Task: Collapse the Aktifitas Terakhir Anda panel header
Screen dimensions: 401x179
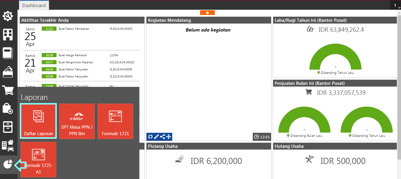Action: (x=81, y=20)
